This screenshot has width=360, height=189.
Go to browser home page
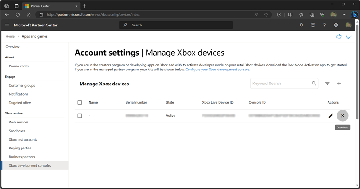pyautogui.click(x=28, y=14)
